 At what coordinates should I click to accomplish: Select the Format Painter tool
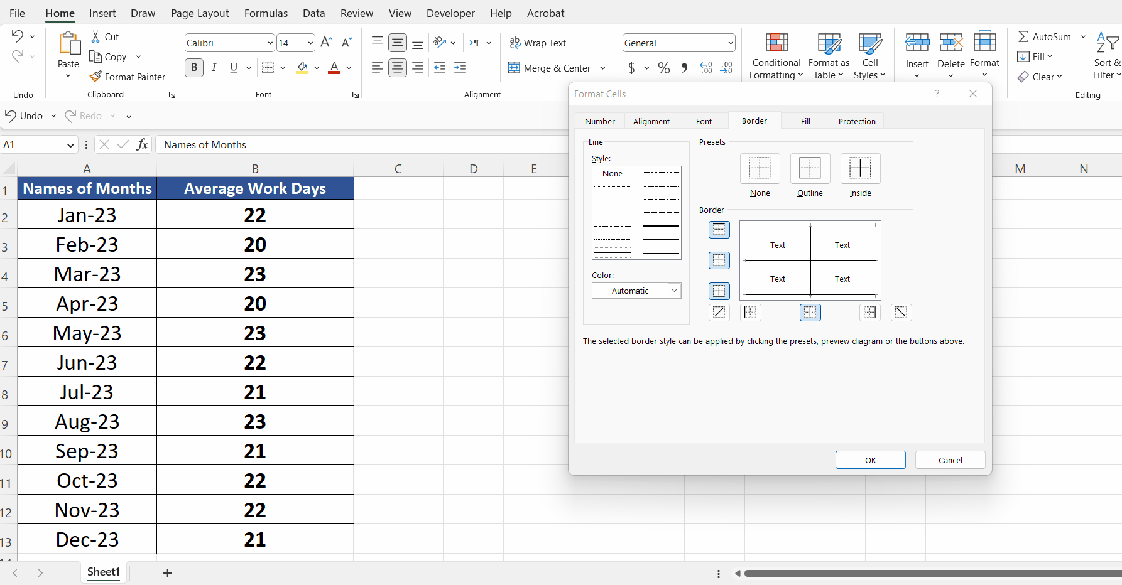pyautogui.click(x=128, y=77)
